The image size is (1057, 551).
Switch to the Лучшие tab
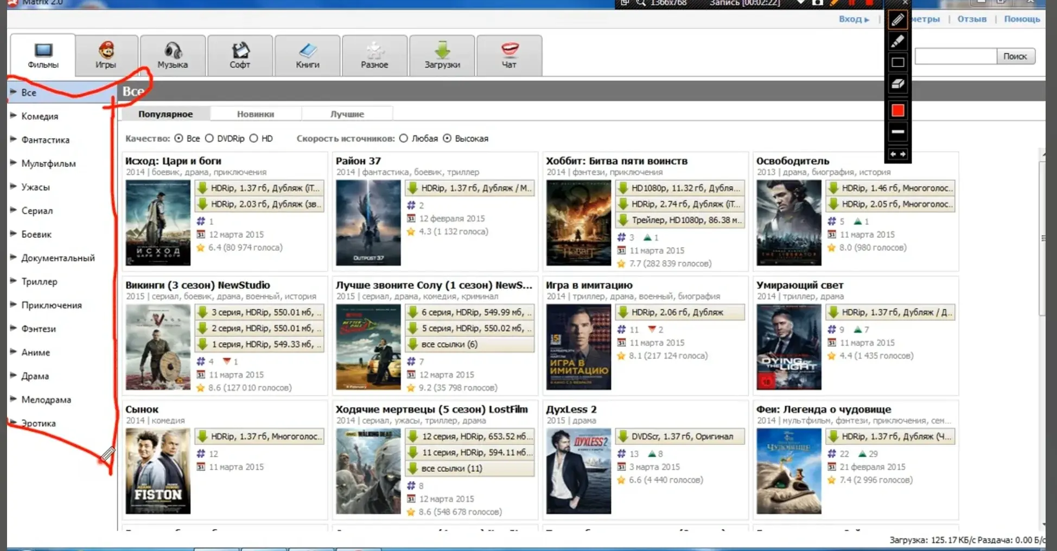pos(347,114)
